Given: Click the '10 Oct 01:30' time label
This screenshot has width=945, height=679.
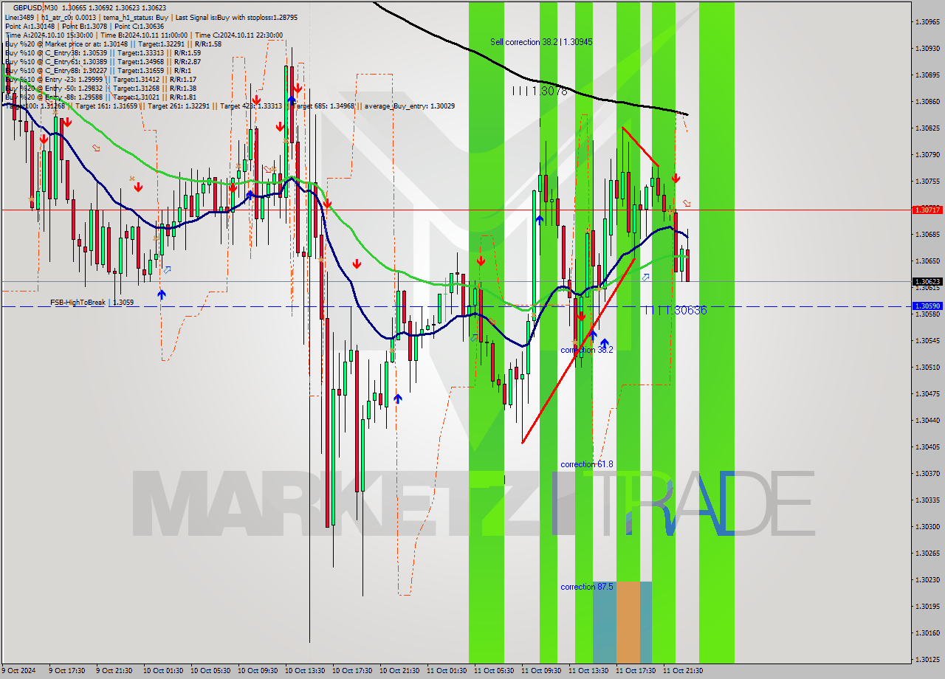Looking at the screenshot, I should click(163, 671).
